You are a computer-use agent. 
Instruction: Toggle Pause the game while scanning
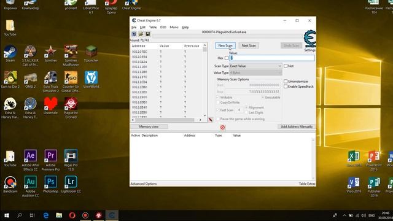pos(218,119)
